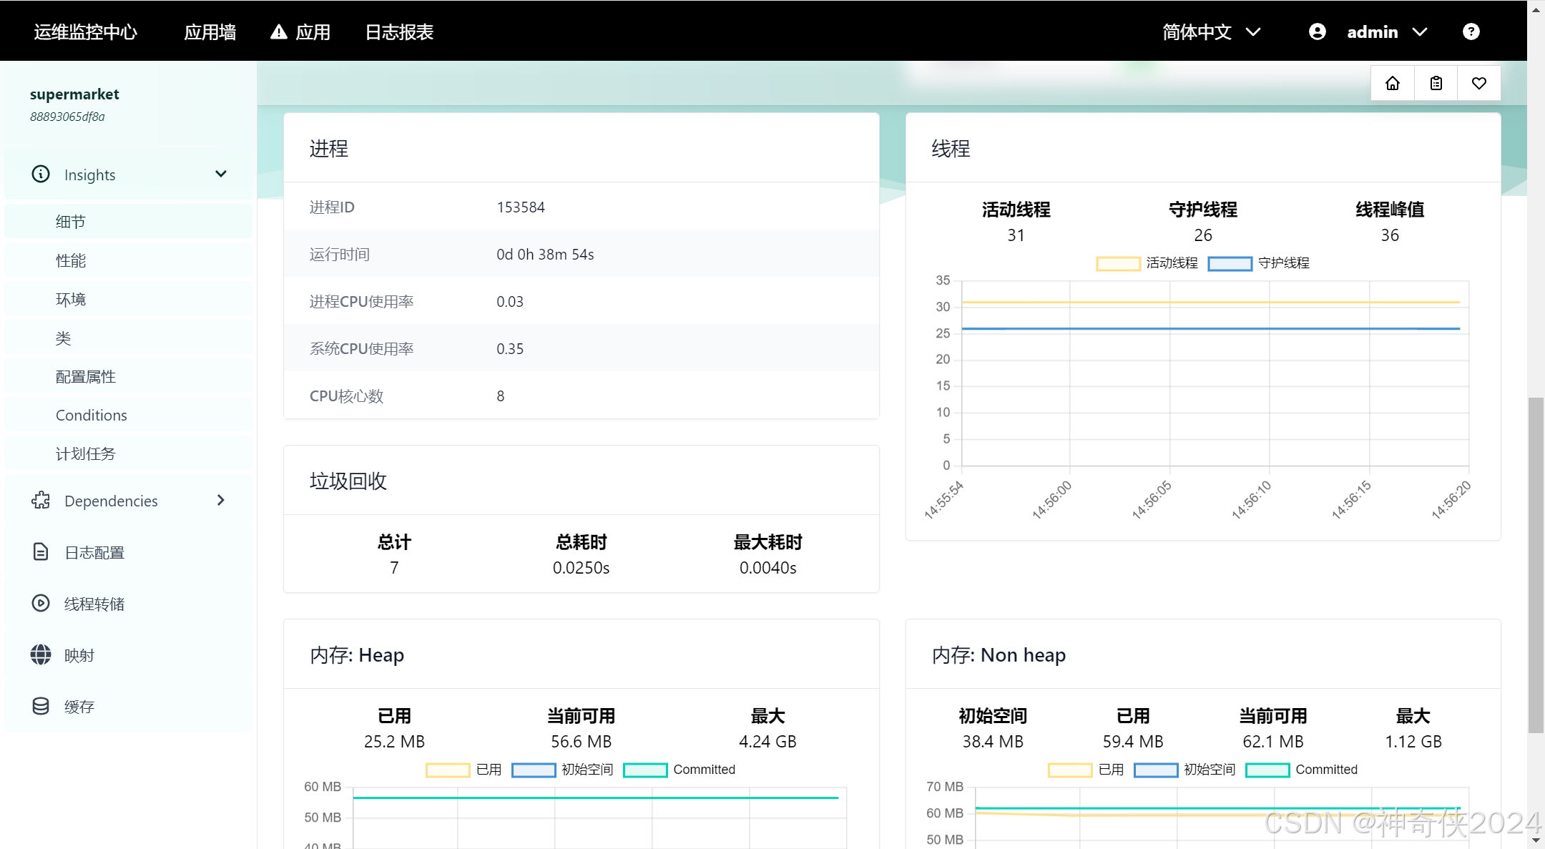Click the Dependencies puzzle icon
The width and height of the screenshot is (1545, 849).
(41, 501)
